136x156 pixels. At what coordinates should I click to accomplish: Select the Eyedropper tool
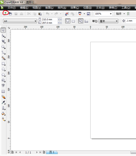point(3,102)
